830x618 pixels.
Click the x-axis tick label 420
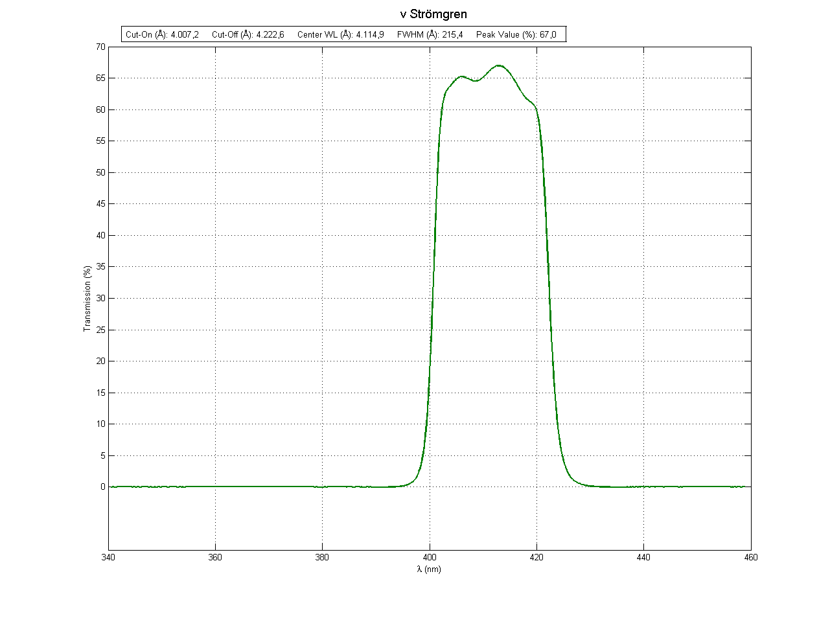pyautogui.click(x=536, y=557)
